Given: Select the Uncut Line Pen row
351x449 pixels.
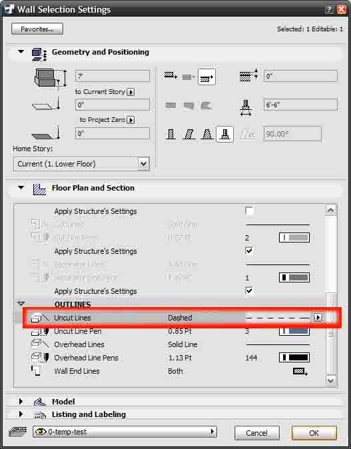Looking at the screenshot, I should click(x=169, y=331).
